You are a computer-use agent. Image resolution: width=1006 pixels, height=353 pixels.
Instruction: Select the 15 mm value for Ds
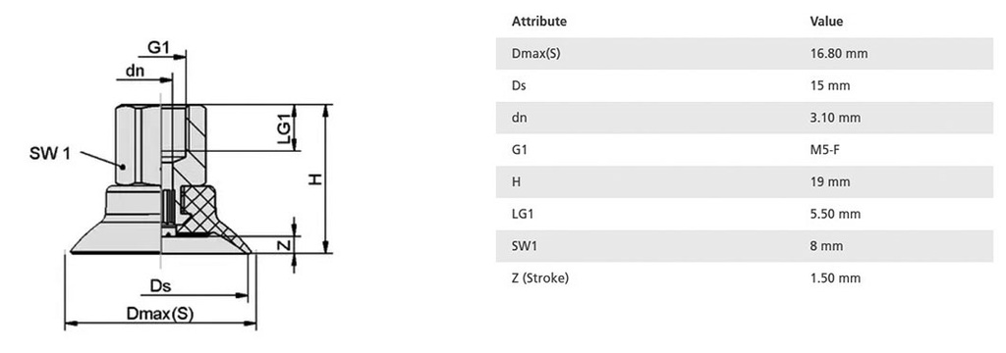click(x=830, y=86)
